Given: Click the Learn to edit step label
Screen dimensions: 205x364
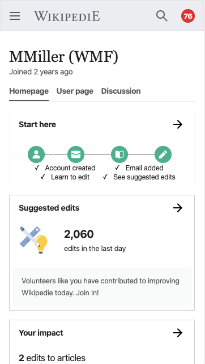Looking at the screenshot, I should point(70,177).
